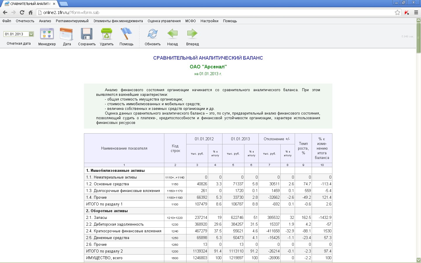The image size is (421, 263).
Task: Click the browser back arrow
Action: [5, 13]
